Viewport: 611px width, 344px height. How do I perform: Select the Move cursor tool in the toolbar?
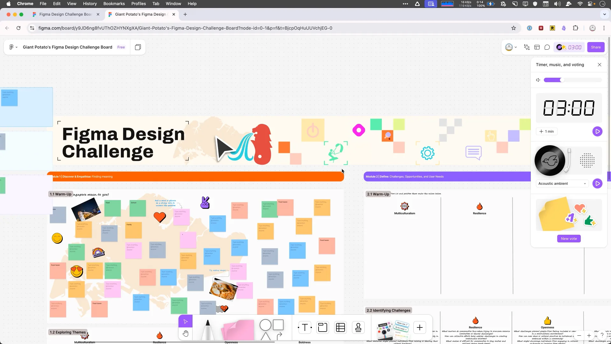click(186, 321)
